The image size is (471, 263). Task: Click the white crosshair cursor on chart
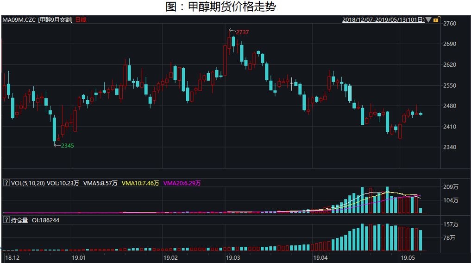(291, 83)
